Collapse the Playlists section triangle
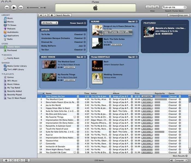This screenshot has width=191, height=163. click(2, 74)
